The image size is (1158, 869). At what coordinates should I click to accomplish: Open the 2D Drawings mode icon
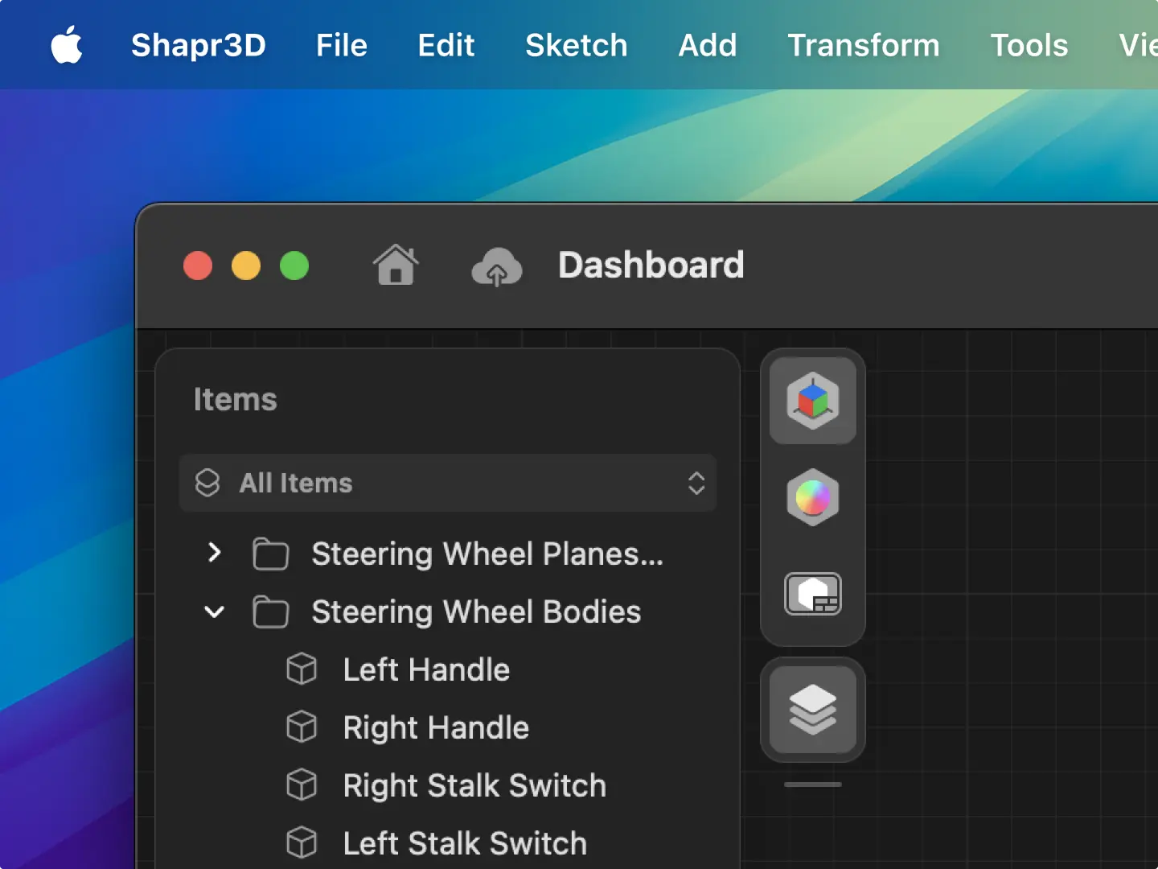point(813,594)
